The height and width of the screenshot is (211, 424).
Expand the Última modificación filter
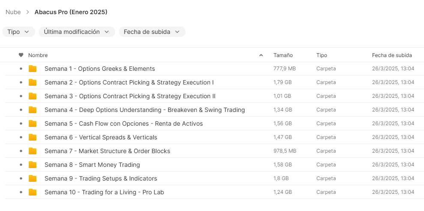click(x=77, y=32)
